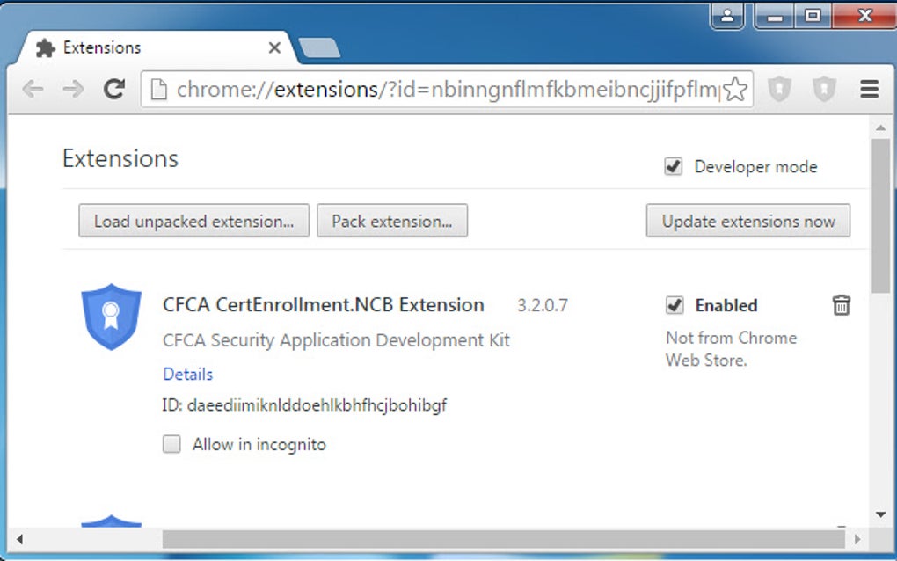Click the scrollbar up arrow
The image size is (897, 561).
coord(880,127)
